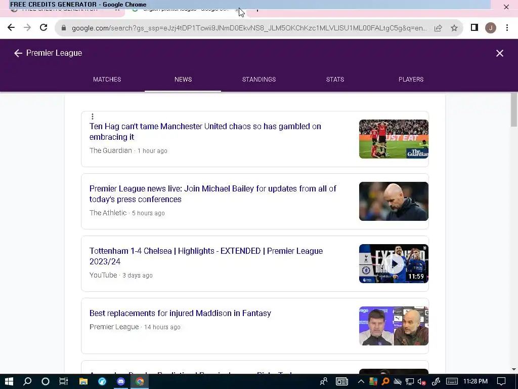Click the muted volume tray icon

click(x=421, y=381)
